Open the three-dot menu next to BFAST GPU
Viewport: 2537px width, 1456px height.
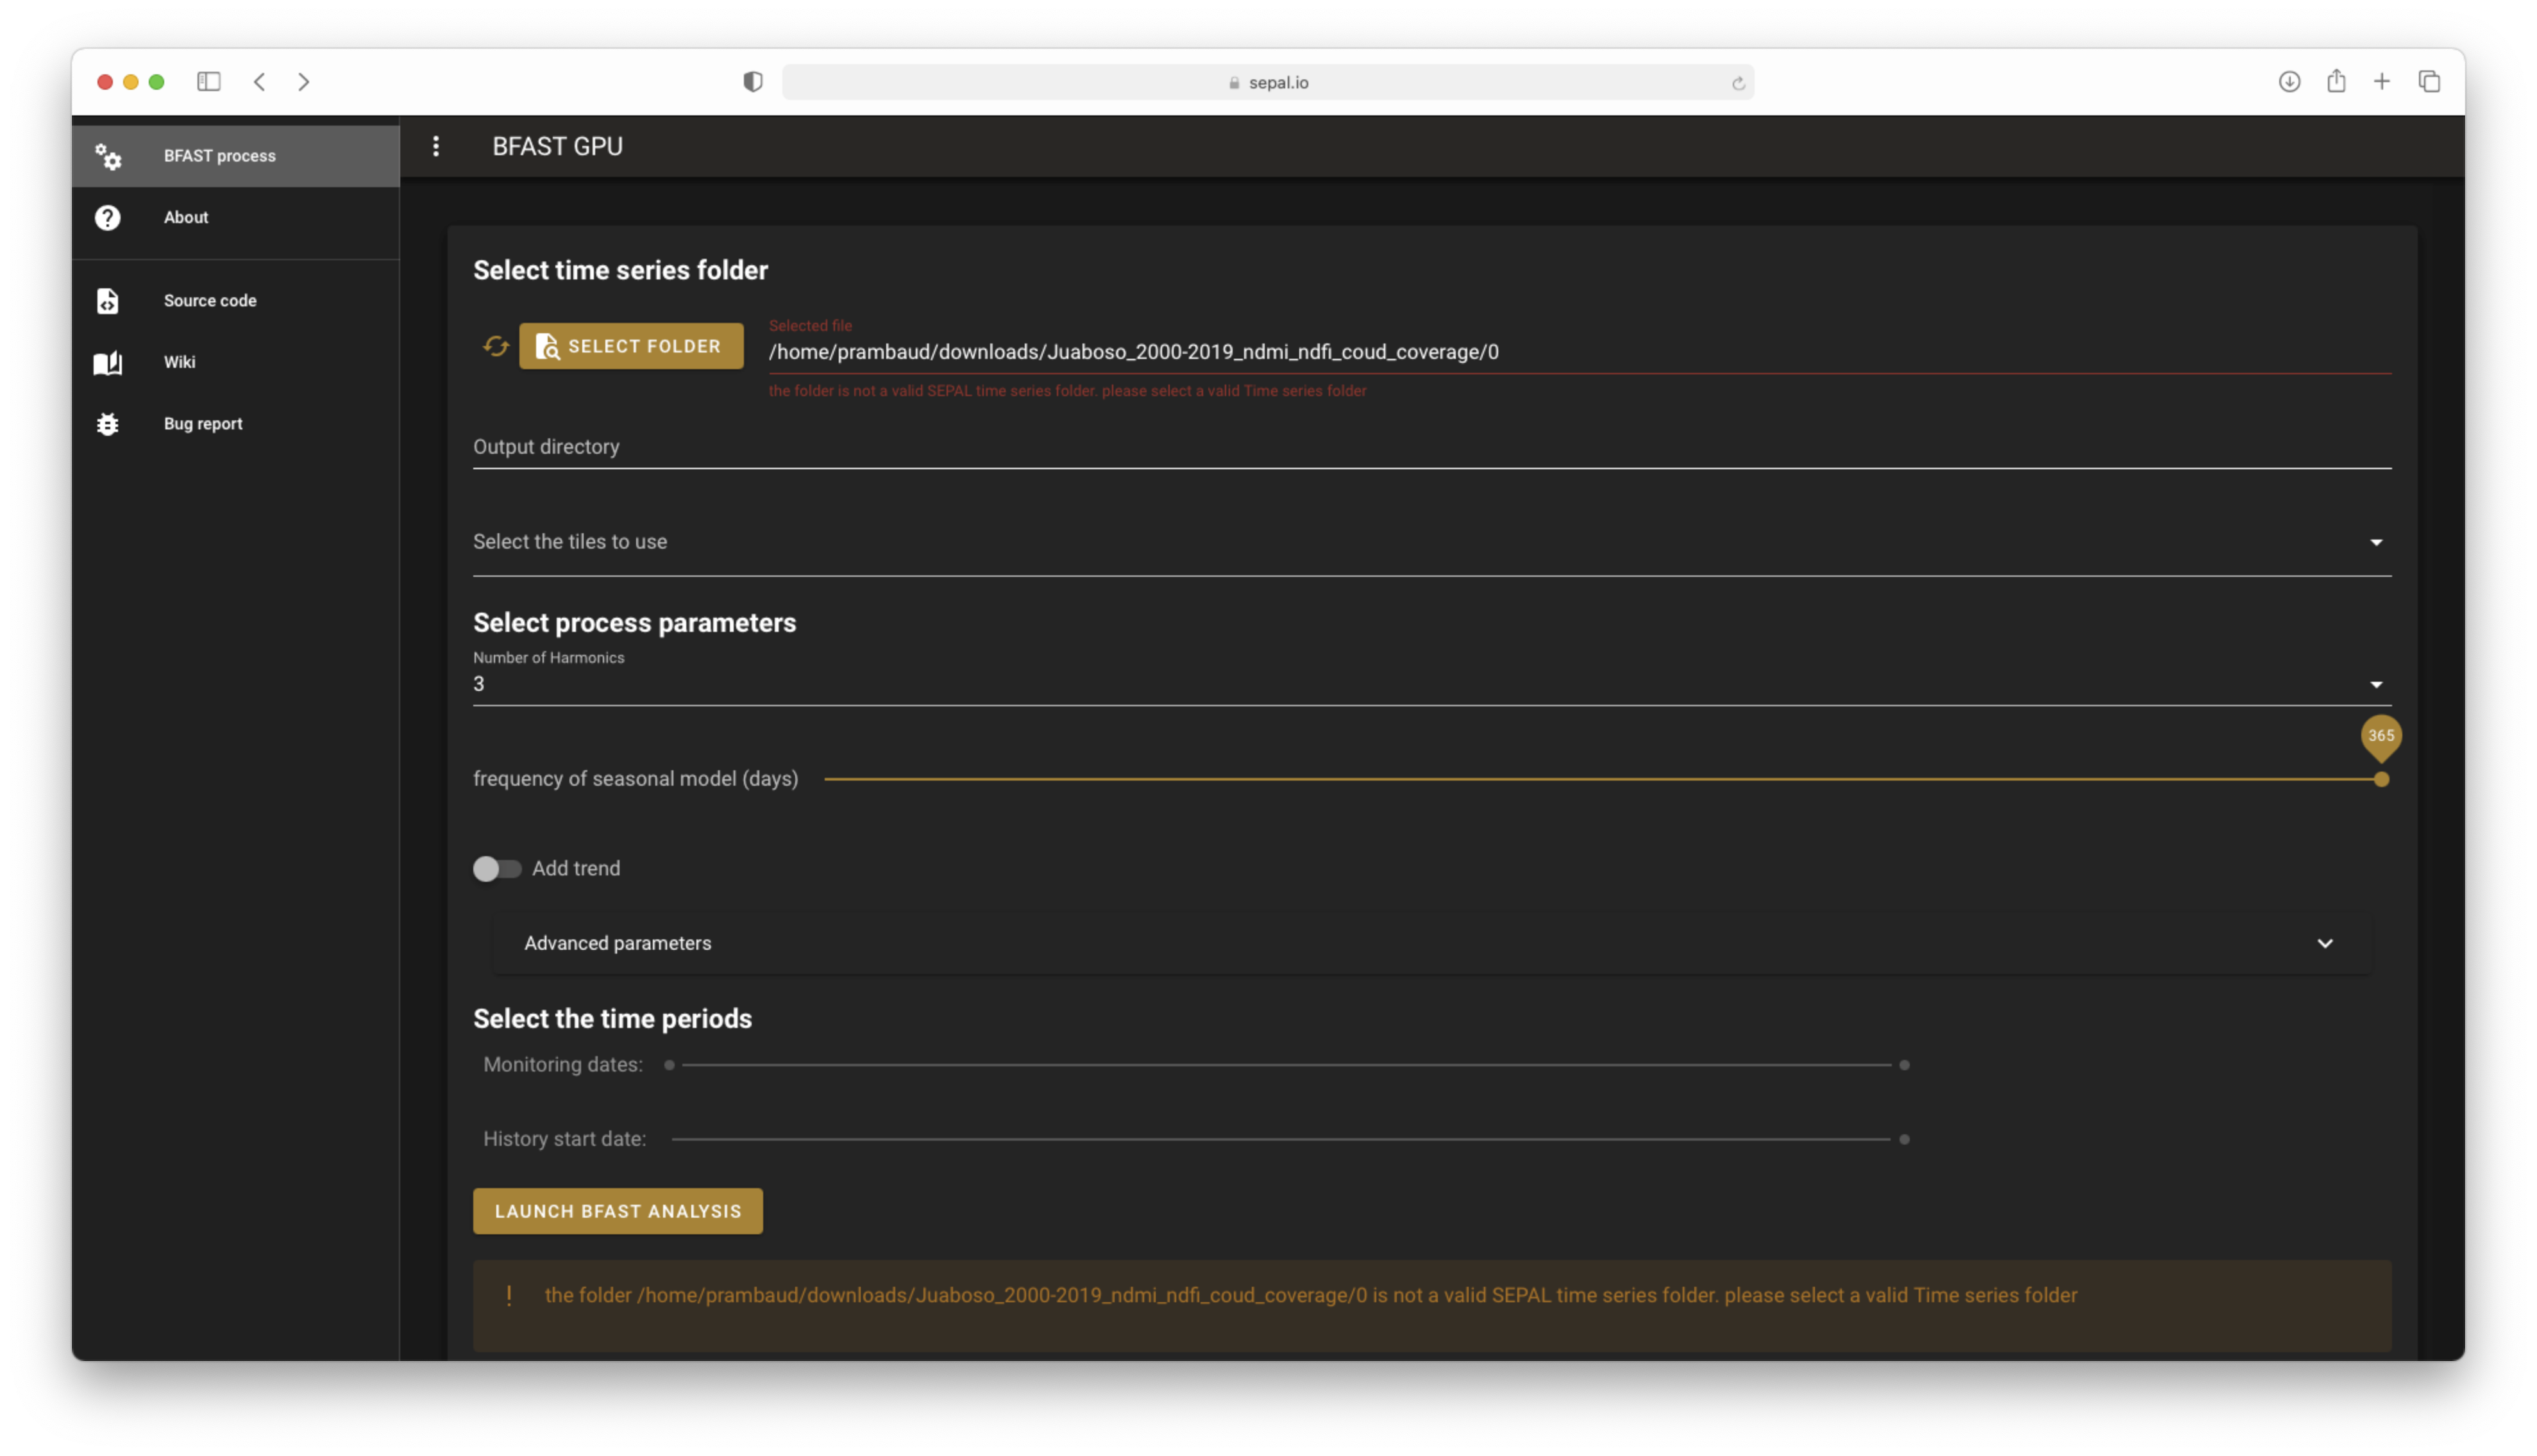pos(435,146)
